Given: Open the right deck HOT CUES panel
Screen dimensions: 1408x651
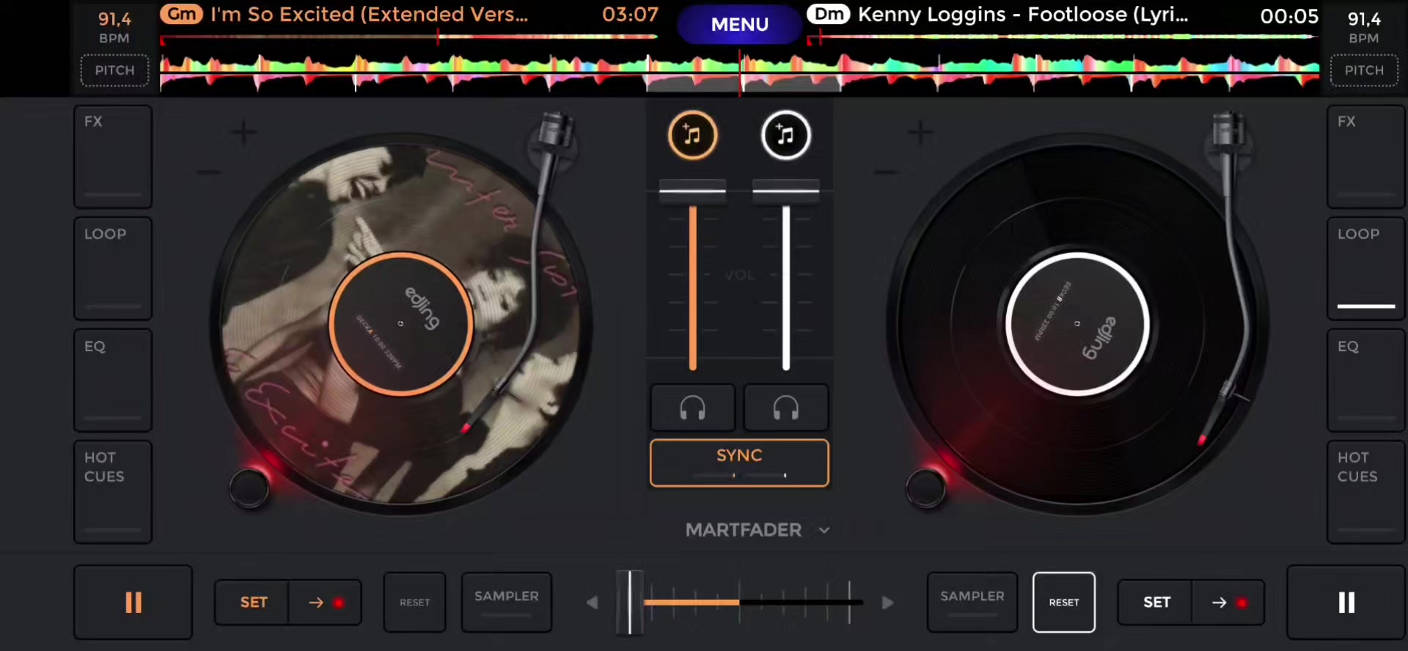Looking at the screenshot, I should click(x=1366, y=492).
